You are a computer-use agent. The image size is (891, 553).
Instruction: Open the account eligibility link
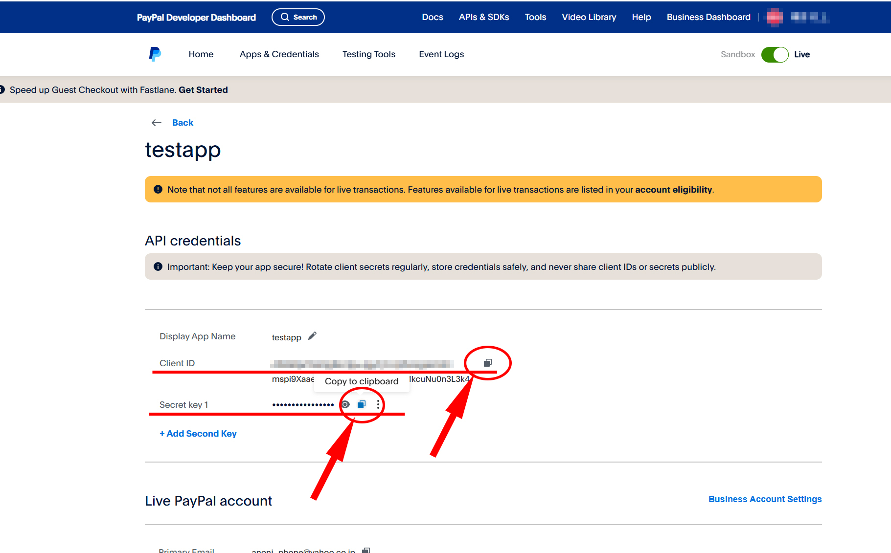point(673,190)
